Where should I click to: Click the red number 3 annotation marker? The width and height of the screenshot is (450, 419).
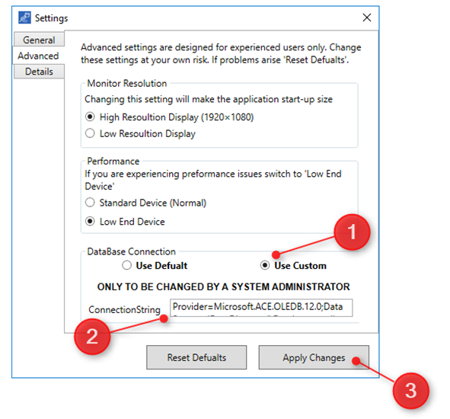[x=411, y=391]
